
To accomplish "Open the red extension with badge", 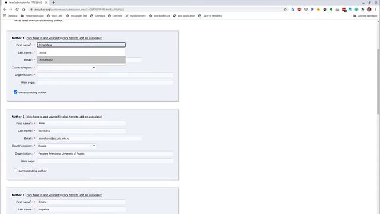I will (344, 10).
